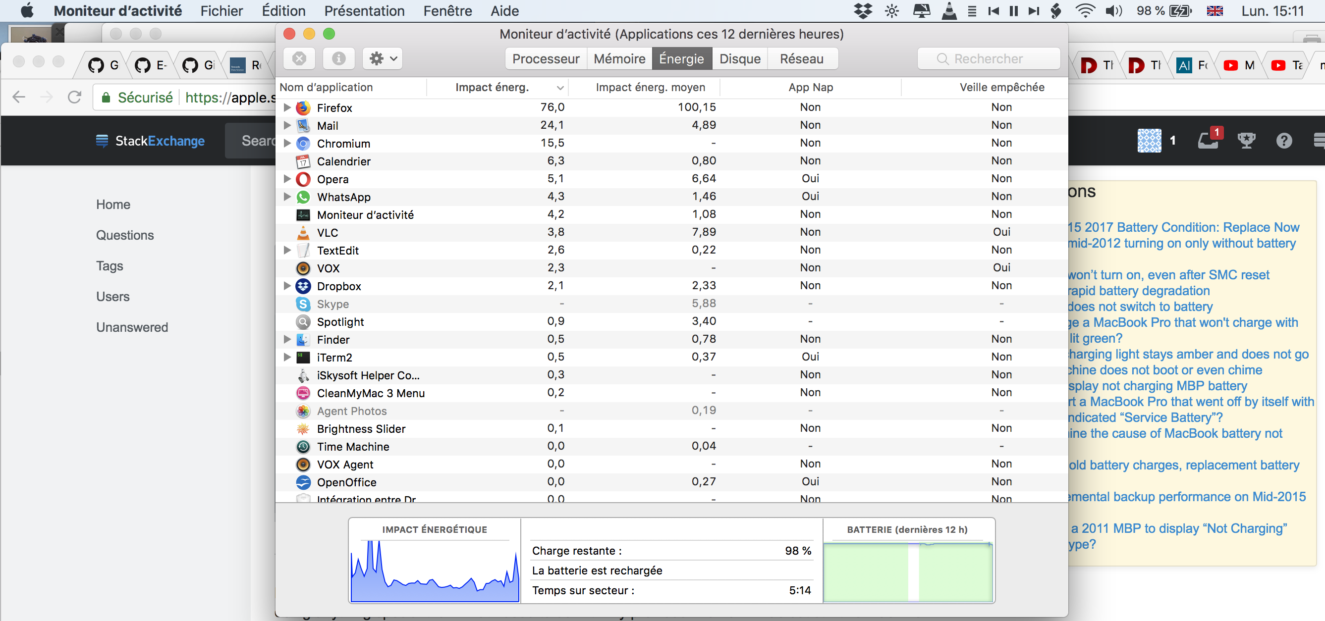Sort by Impact énerg. column header
Screen dimensions: 1325x621
(x=497, y=87)
